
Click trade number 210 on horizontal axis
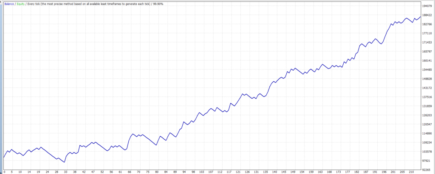411,172
